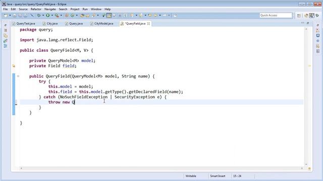Switch to the QueryTest.java tab
The height and width of the screenshot is (181, 323).
coord(24,24)
